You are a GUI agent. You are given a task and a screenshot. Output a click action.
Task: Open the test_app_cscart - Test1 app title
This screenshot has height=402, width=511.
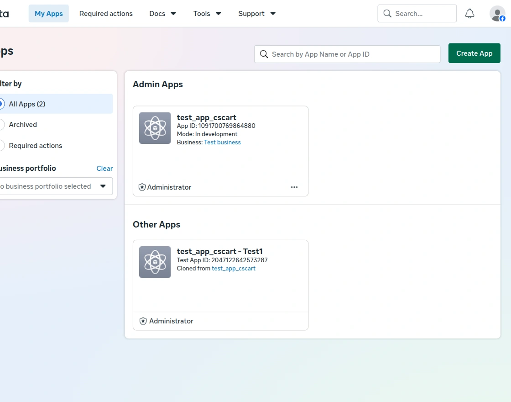coord(219,251)
